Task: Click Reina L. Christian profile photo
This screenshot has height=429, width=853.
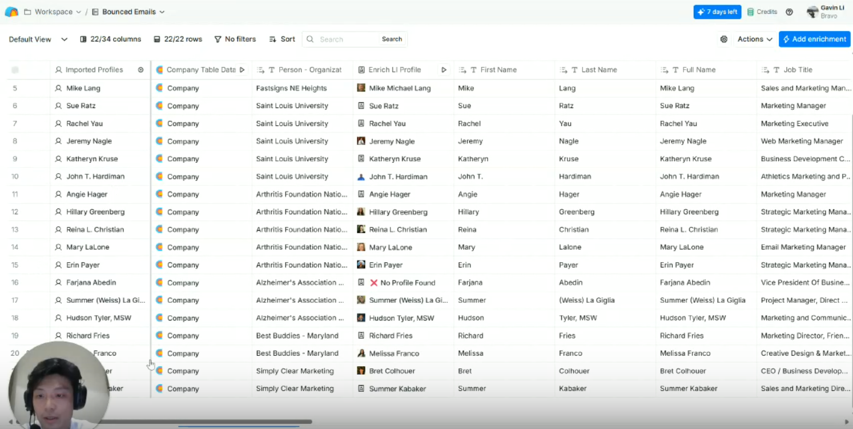Action: (361, 230)
